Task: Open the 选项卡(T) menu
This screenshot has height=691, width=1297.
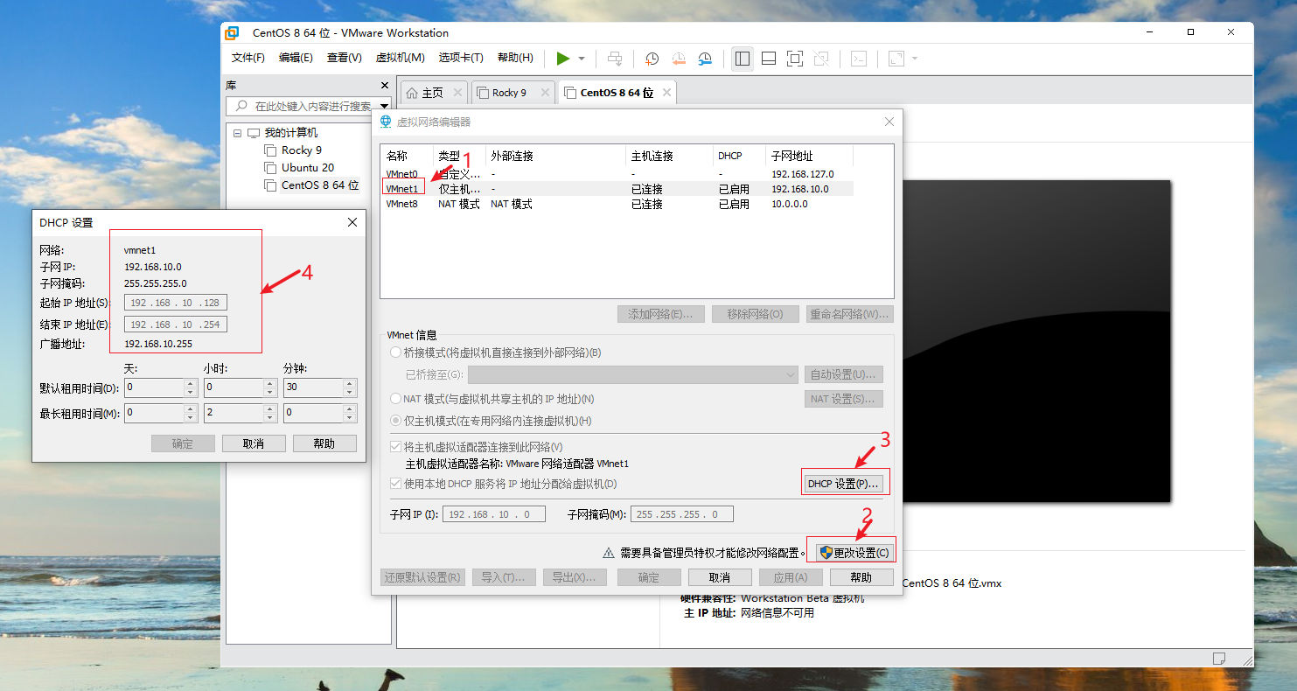Action: 461,58
